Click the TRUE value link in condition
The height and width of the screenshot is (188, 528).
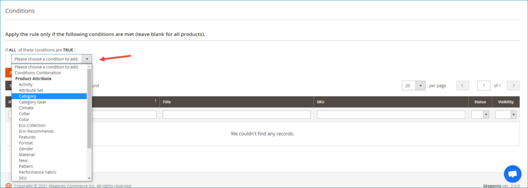point(69,50)
